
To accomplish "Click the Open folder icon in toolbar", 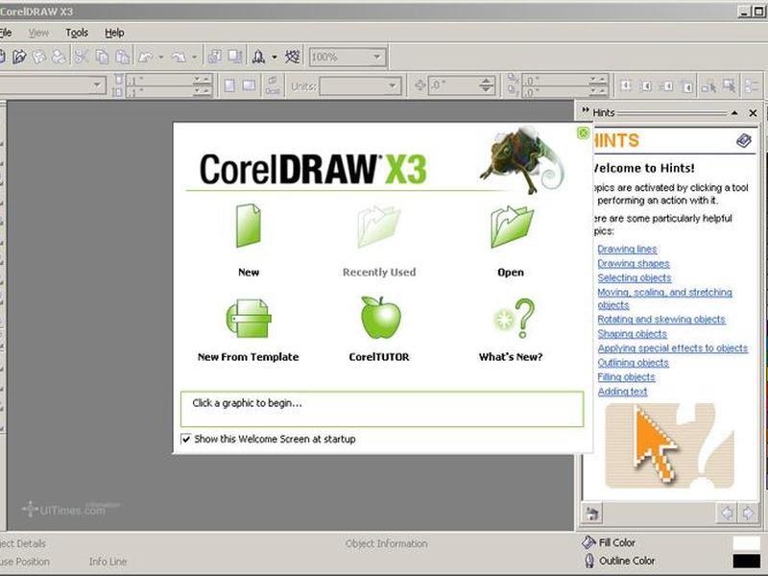I will coord(19,57).
